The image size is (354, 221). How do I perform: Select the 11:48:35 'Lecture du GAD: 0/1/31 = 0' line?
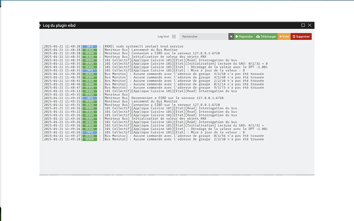tap(154, 64)
